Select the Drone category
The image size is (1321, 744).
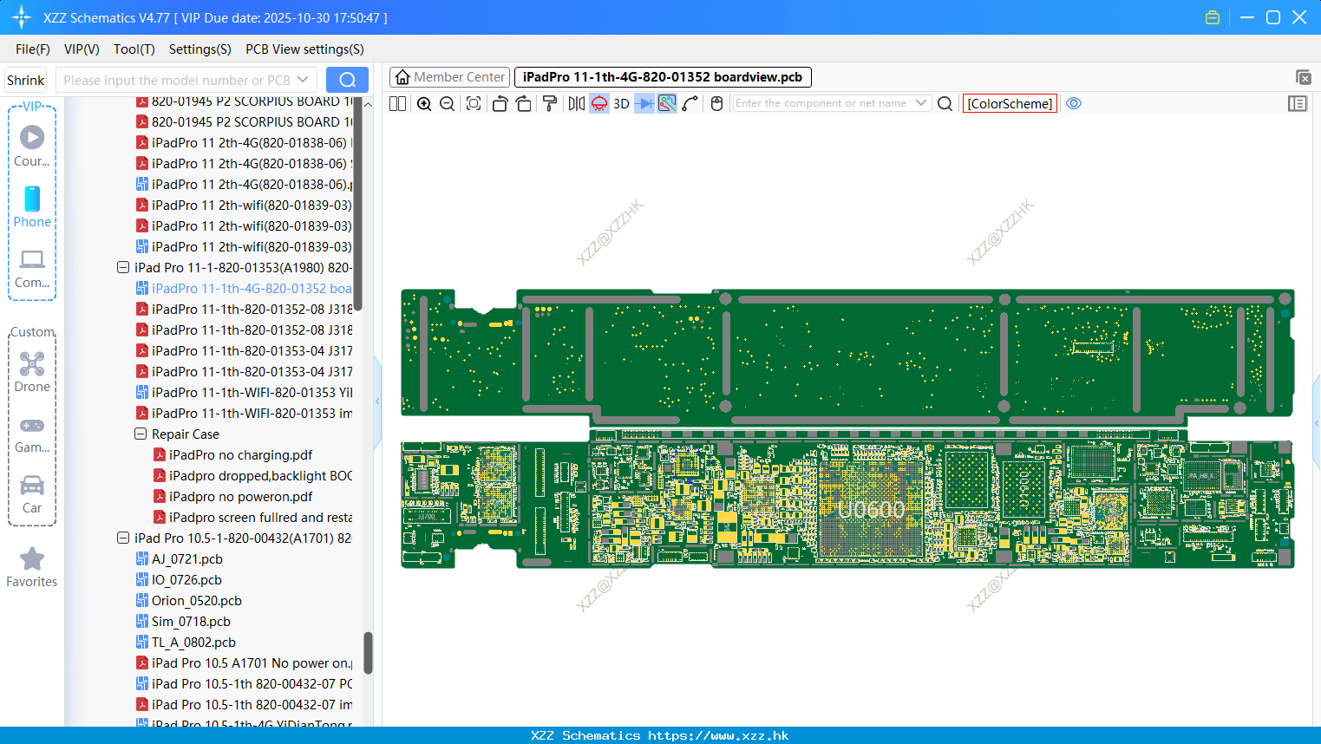pos(32,372)
